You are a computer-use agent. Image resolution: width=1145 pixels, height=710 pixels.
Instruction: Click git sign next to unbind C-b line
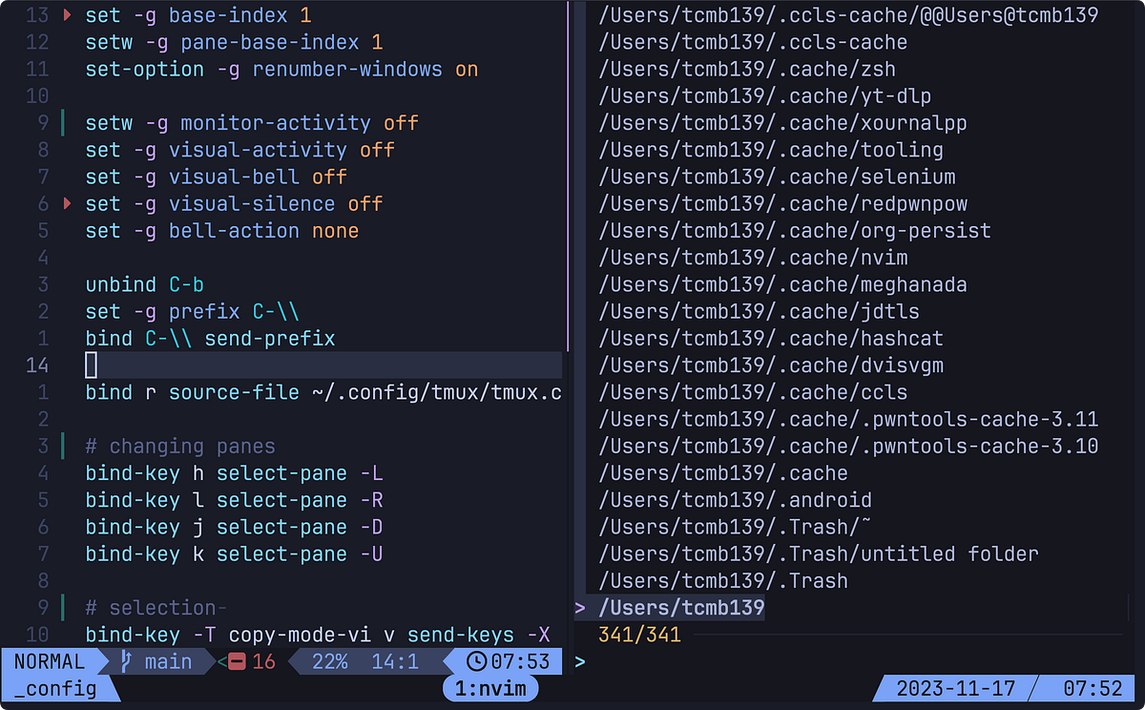[63, 283]
